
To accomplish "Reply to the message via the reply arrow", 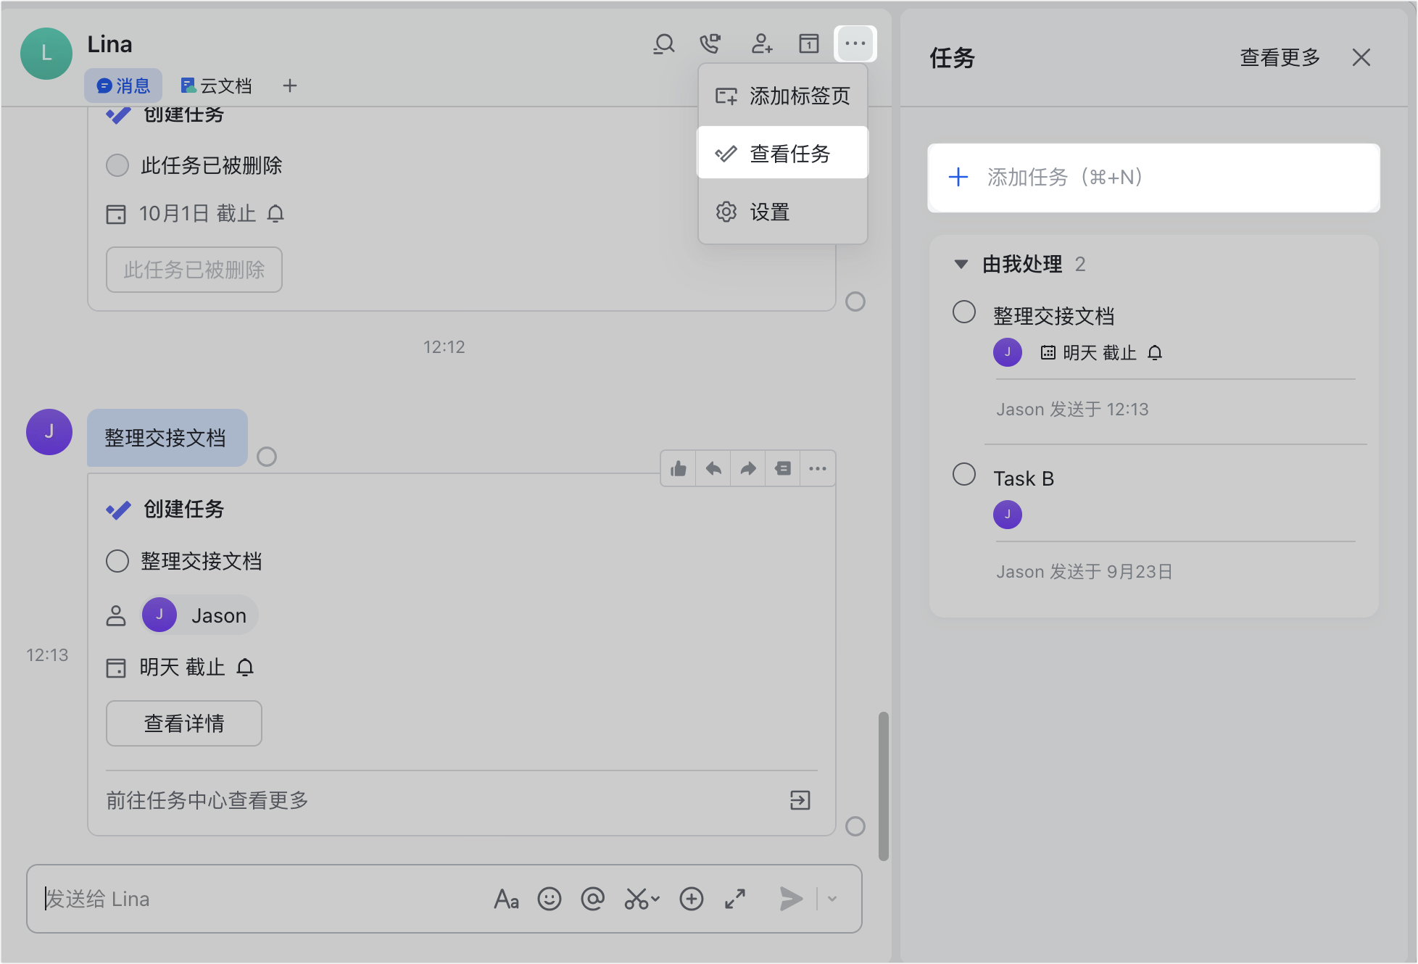I will click(x=713, y=469).
